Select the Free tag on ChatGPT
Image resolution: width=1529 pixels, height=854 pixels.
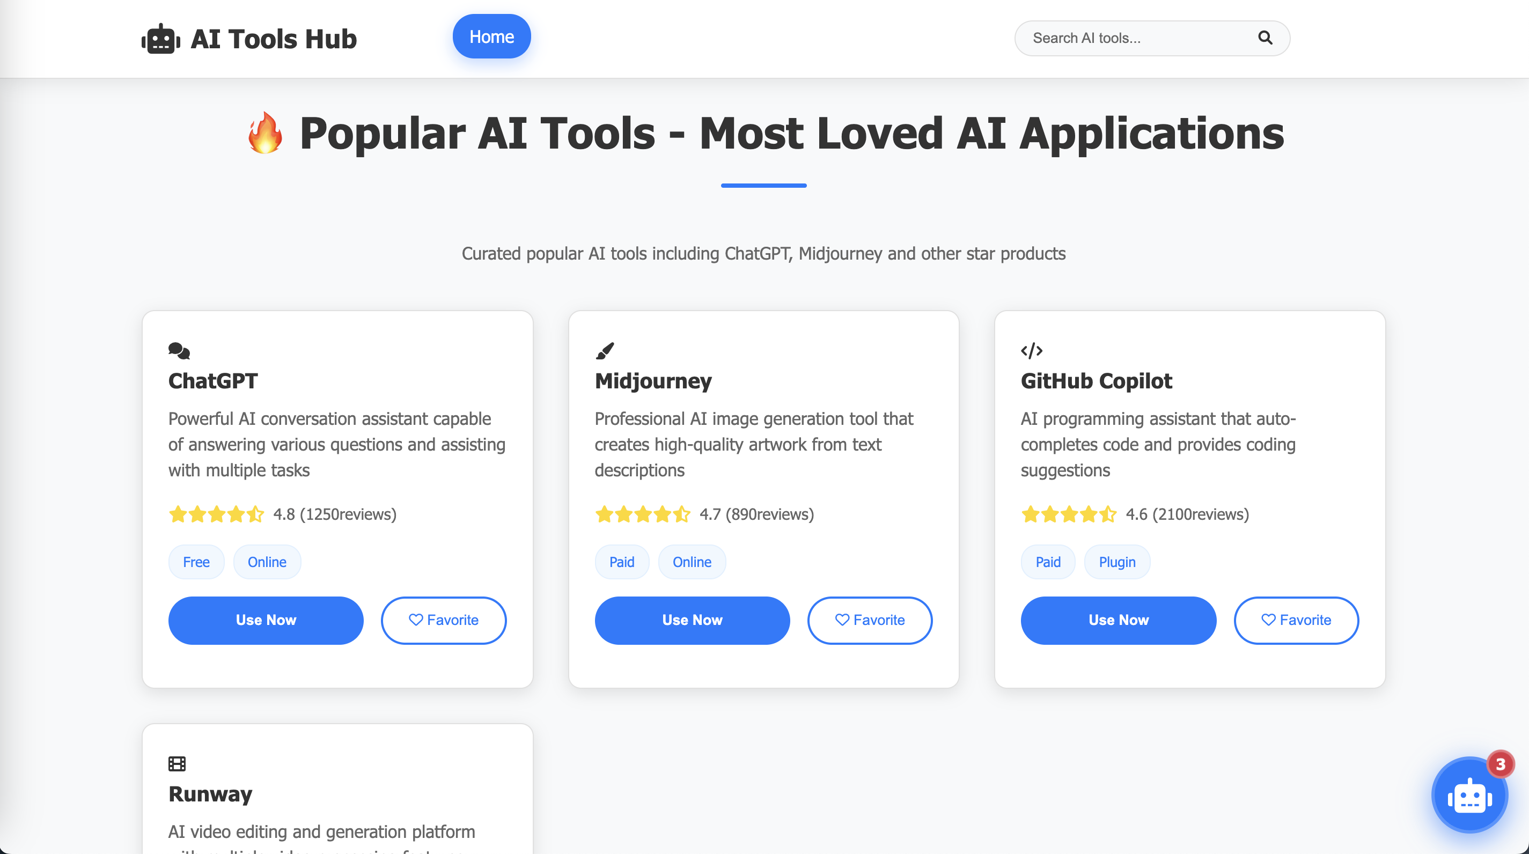(196, 562)
